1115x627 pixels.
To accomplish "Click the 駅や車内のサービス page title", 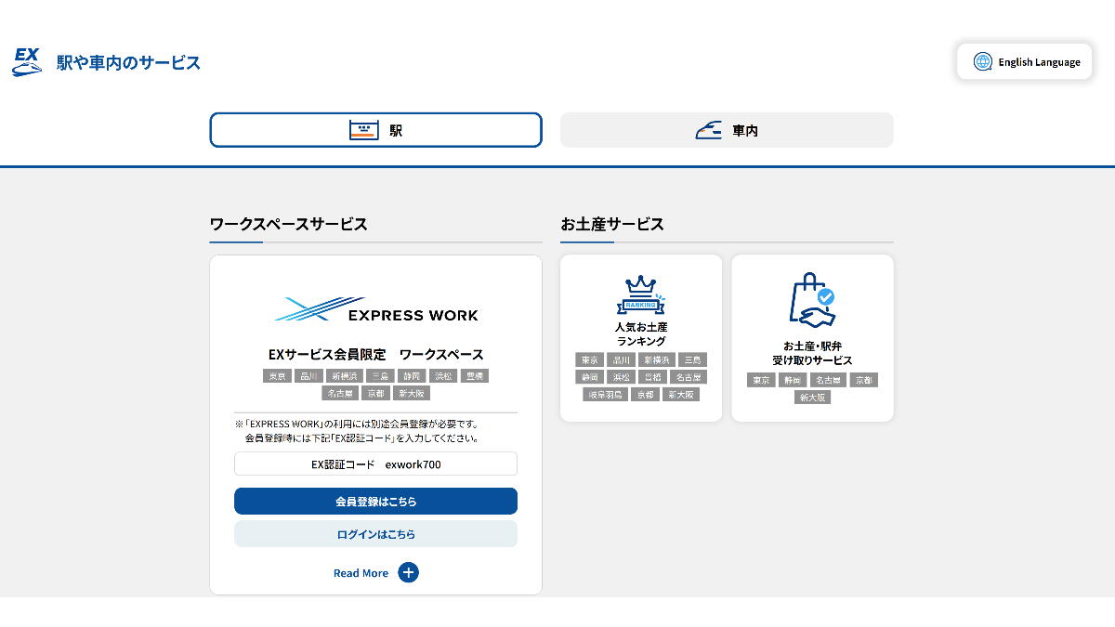I will pyautogui.click(x=128, y=62).
